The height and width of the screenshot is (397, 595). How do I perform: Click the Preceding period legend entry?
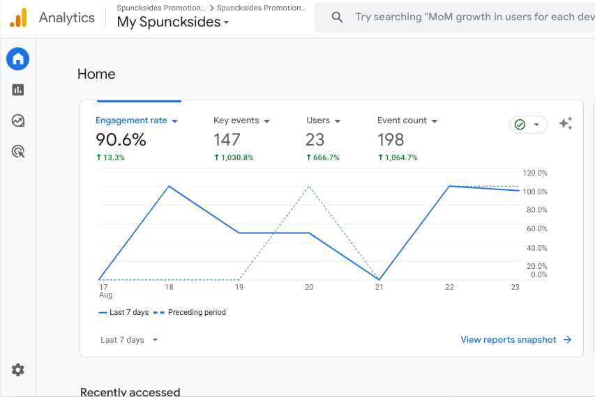189,312
